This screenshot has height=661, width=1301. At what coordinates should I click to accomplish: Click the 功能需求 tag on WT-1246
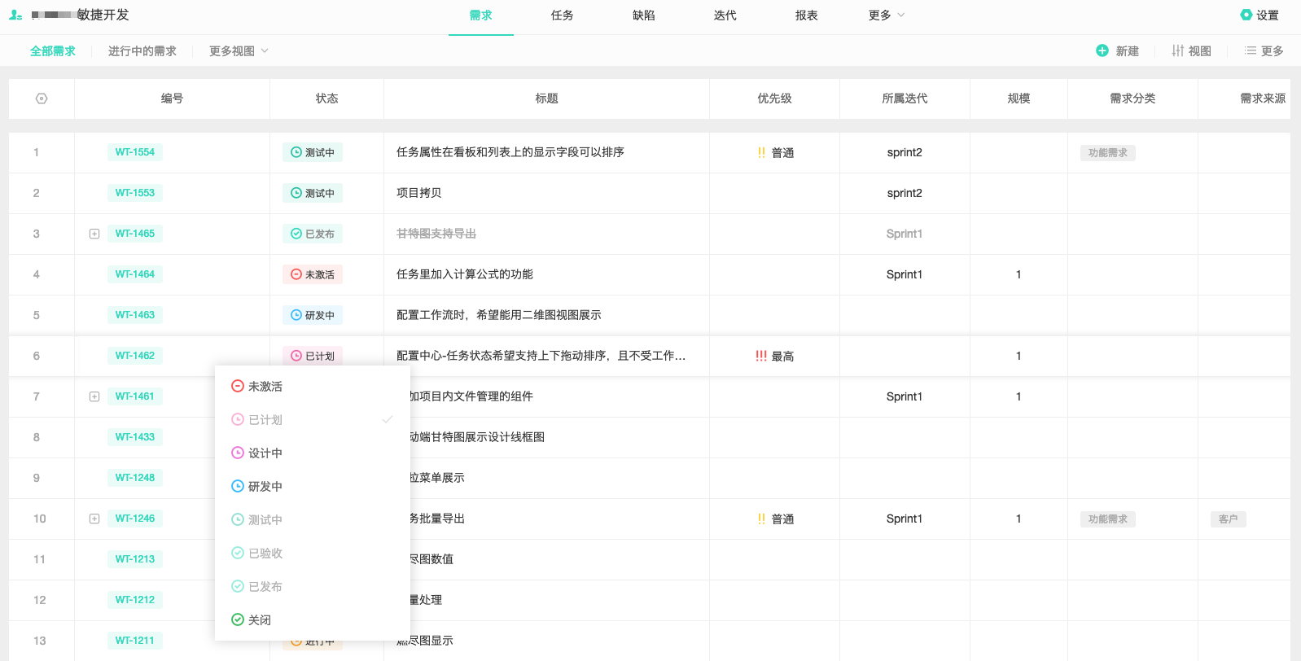click(1108, 519)
